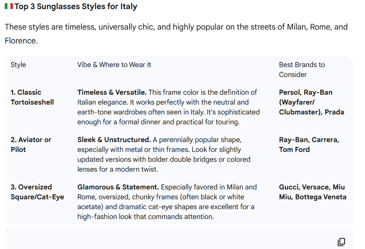
Task: Click the 'Style' column header
Action: point(18,65)
